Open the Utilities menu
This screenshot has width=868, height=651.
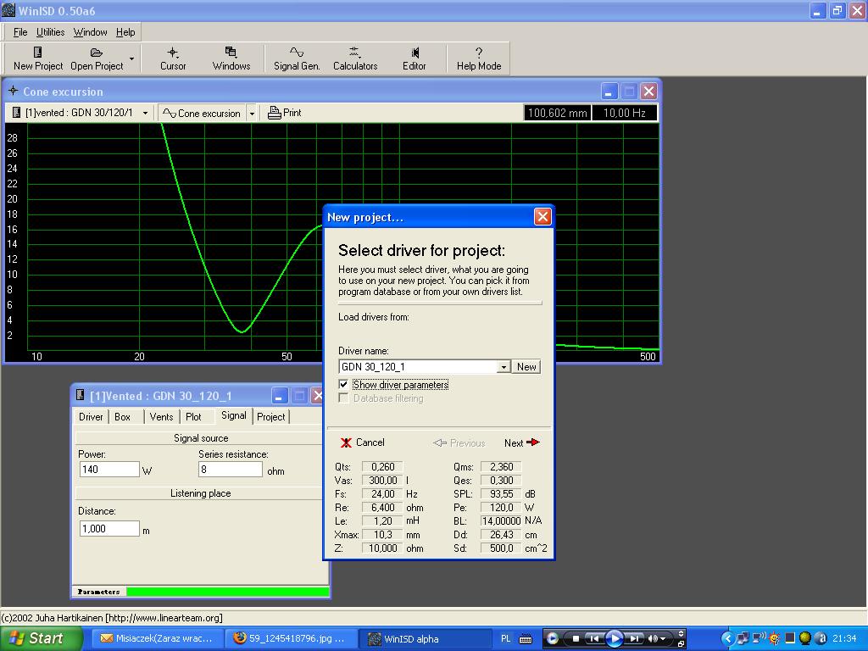(x=50, y=32)
